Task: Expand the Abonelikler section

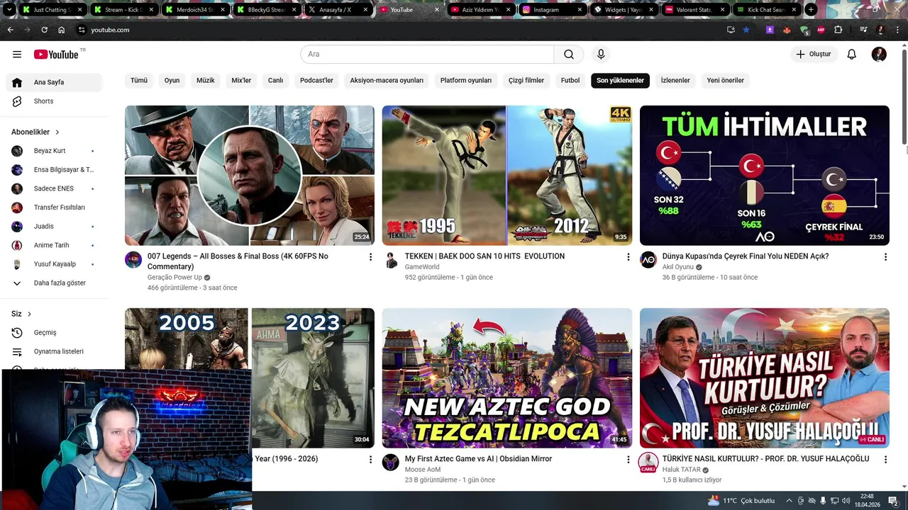Action: tap(35, 132)
